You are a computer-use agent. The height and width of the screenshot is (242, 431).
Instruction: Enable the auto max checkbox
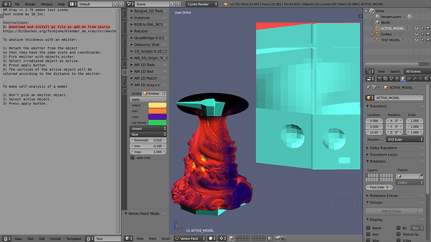coord(132,158)
